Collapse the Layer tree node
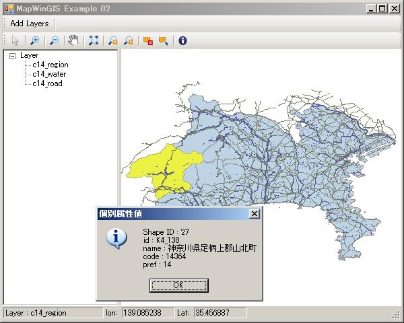This screenshot has height=323, width=404. point(12,56)
